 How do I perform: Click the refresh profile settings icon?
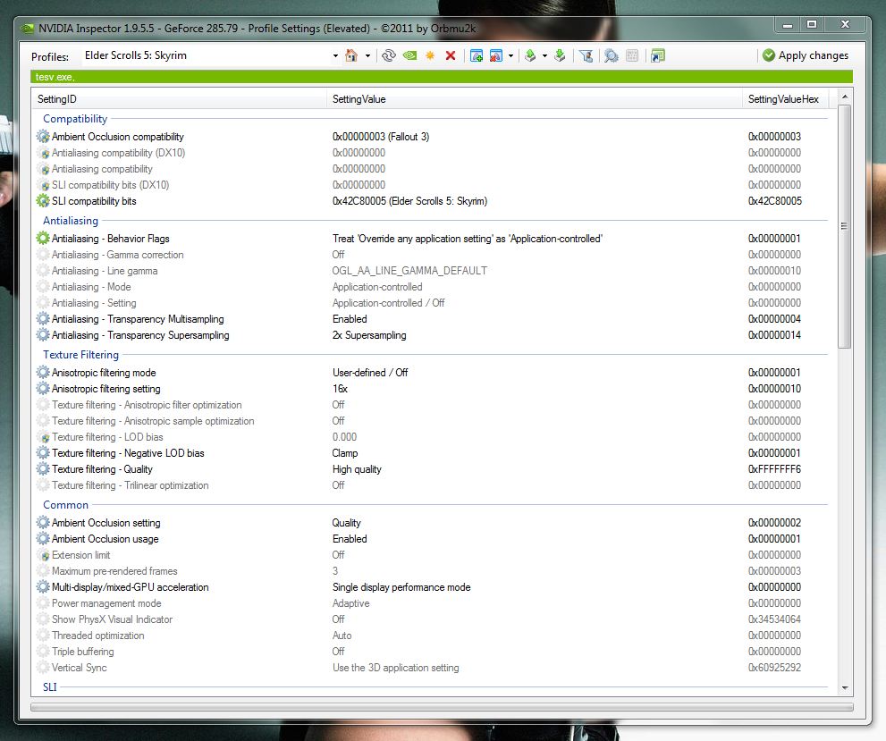pyautogui.click(x=389, y=55)
